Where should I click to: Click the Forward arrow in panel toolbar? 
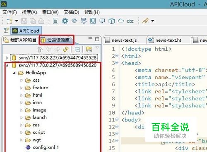coord(57,49)
